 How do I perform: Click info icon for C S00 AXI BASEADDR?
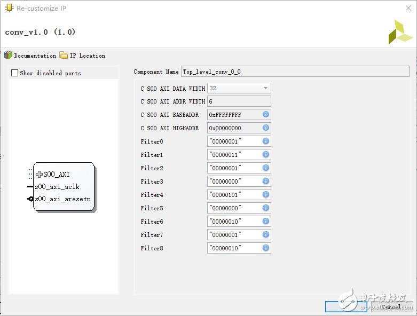point(265,115)
